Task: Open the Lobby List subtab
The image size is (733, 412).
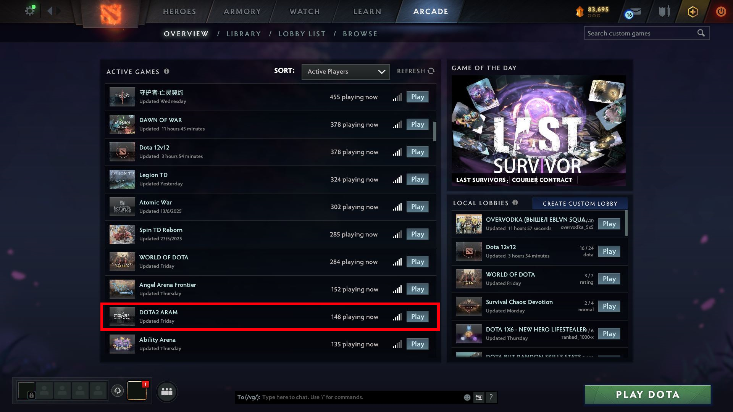Action: (302, 34)
